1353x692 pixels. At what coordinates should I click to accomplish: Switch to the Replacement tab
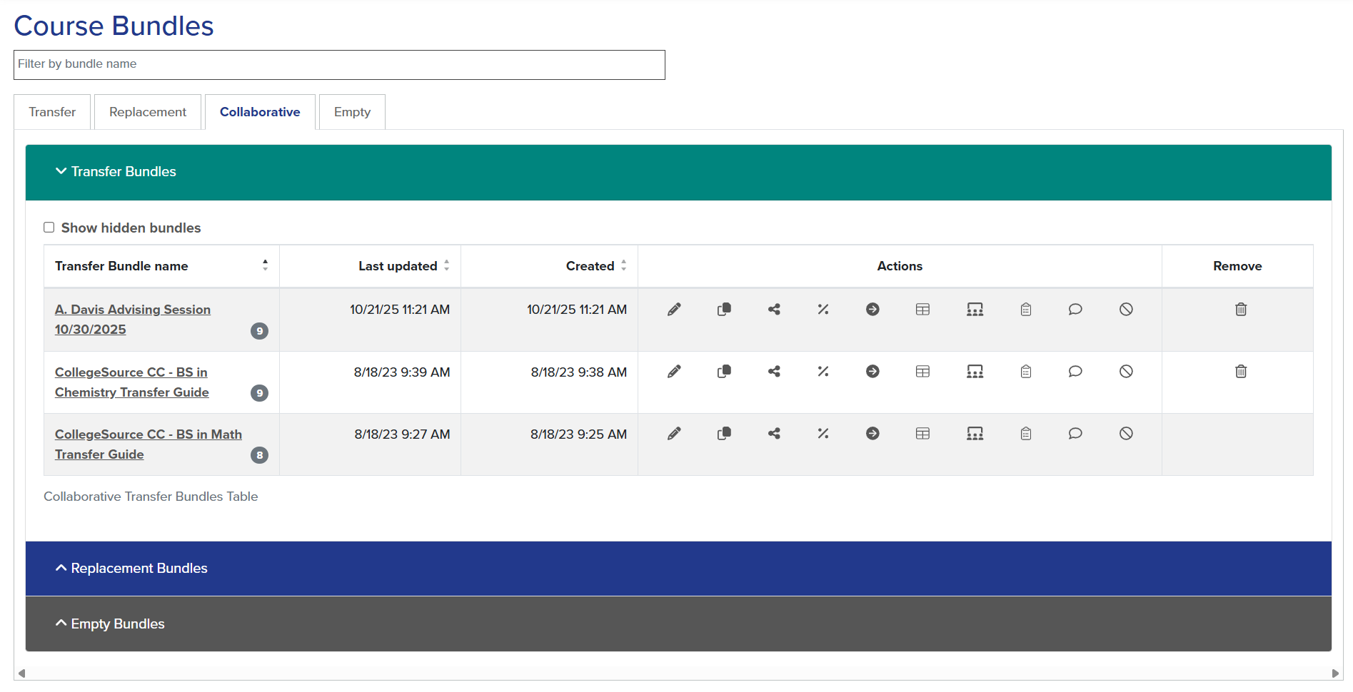coord(147,112)
